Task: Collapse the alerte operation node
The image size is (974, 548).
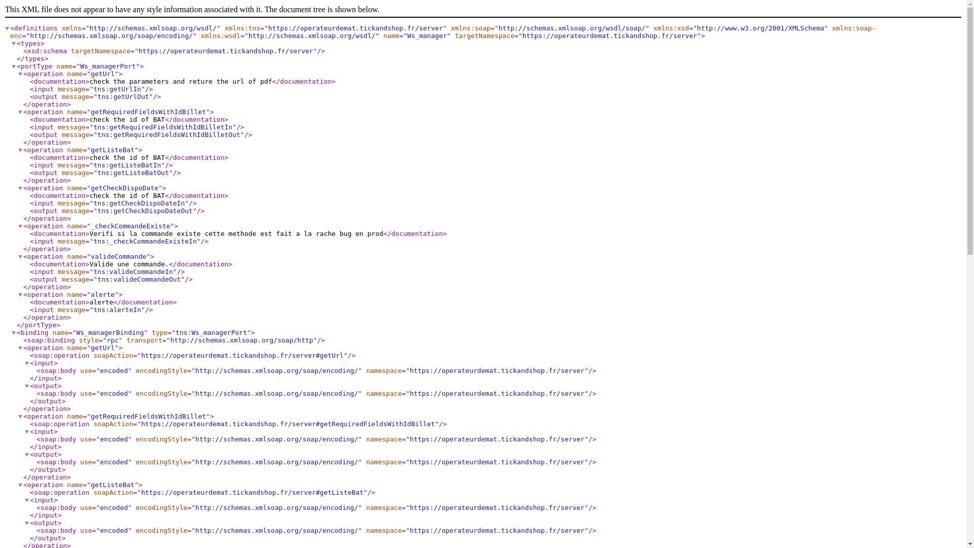Action: pyautogui.click(x=20, y=295)
